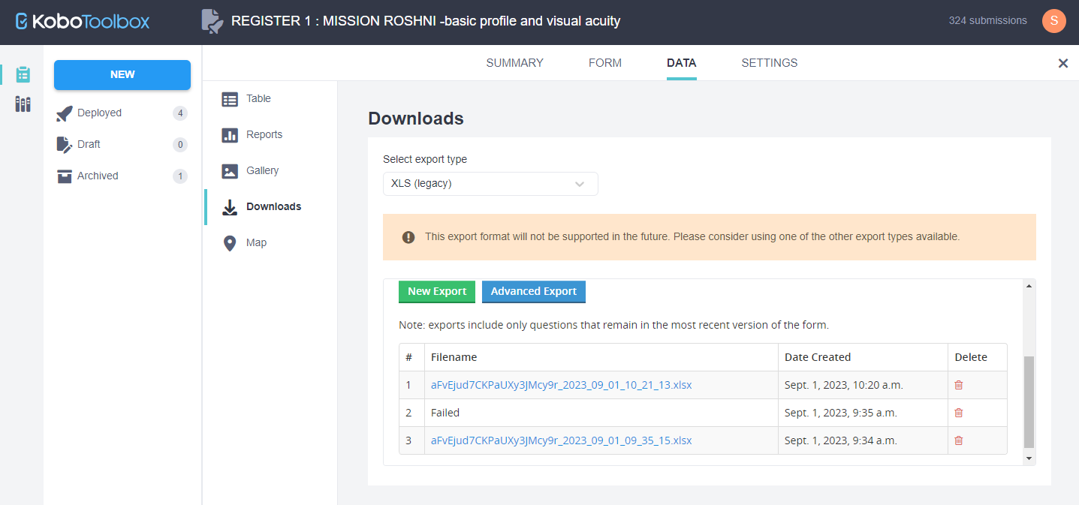Show Deployed projects
1079x505 pixels.
pos(99,113)
